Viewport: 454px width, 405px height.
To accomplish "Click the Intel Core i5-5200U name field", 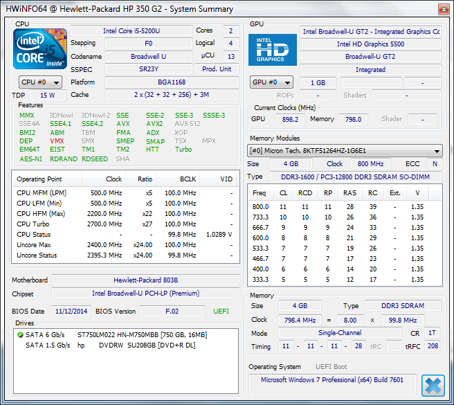I will coord(131,30).
